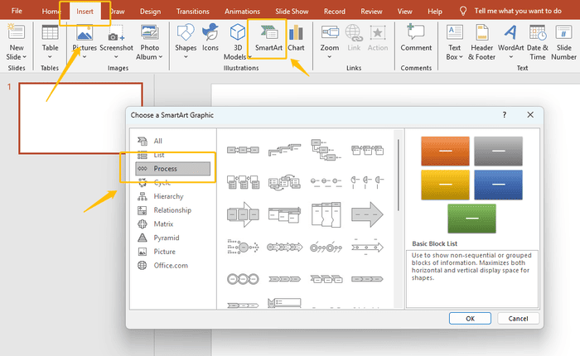Click Cancel in SmartArt dialog
580x356 pixels.
pos(518,318)
